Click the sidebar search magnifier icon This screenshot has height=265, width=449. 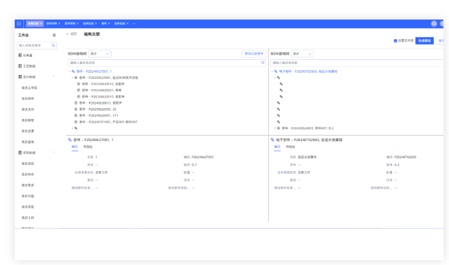53,45
